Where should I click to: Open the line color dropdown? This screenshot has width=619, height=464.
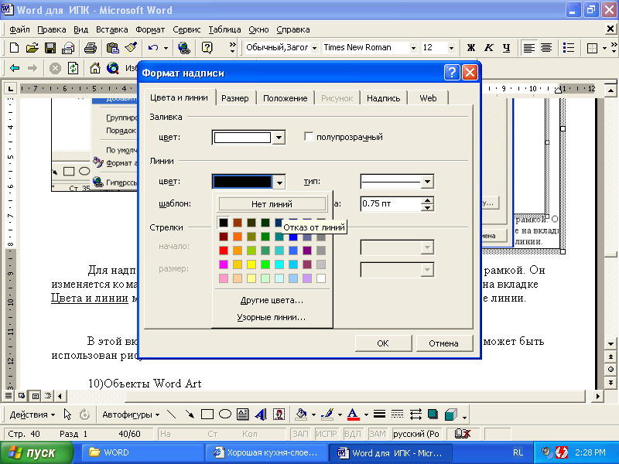point(279,182)
